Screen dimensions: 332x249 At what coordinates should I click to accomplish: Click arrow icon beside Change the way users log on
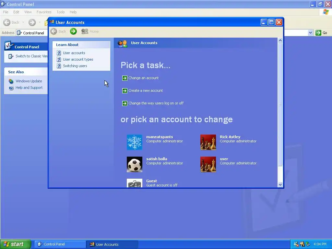[125, 103]
